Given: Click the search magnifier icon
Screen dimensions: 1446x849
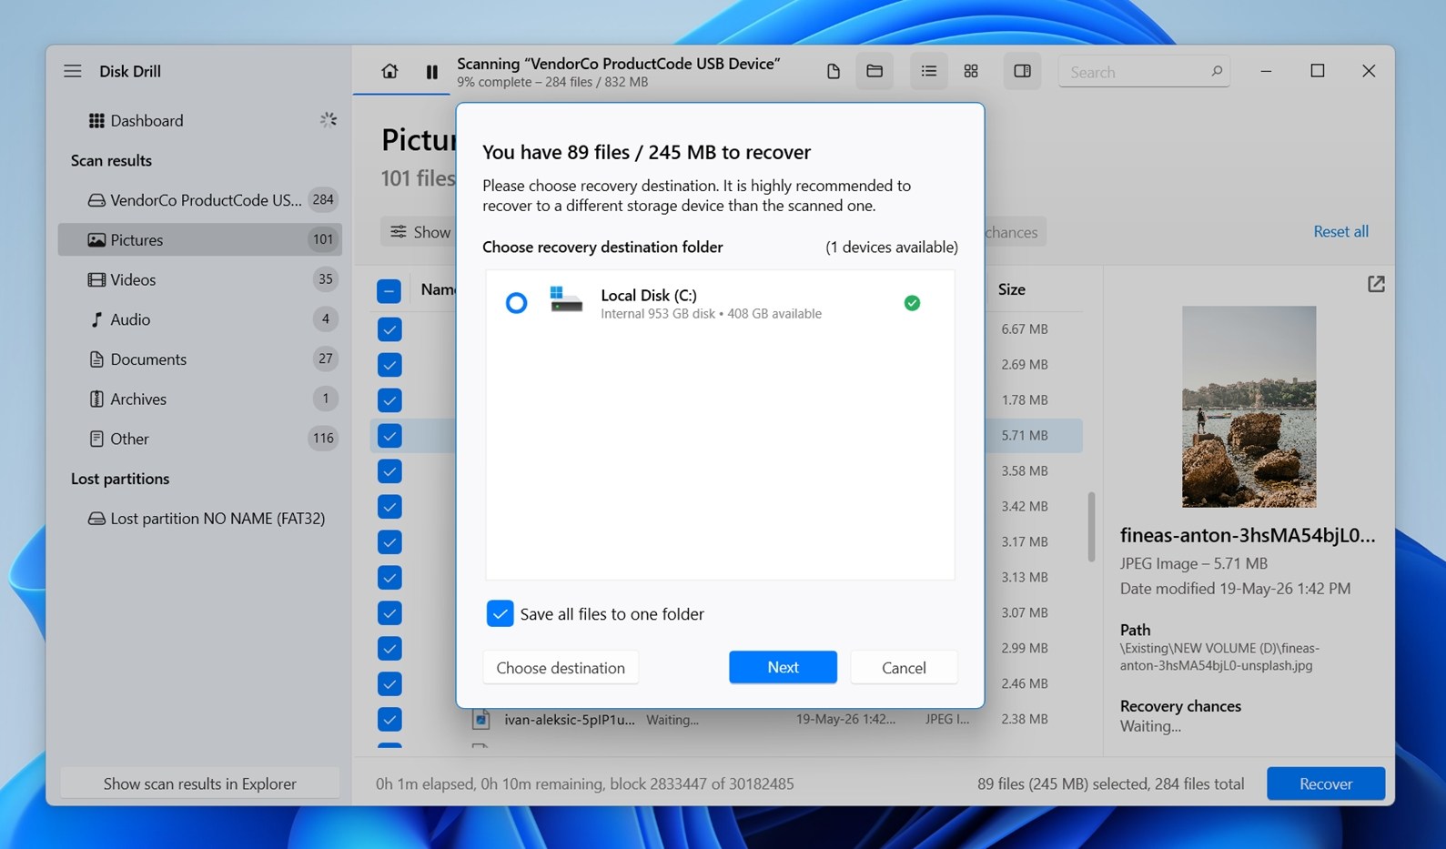Looking at the screenshot, I should [x=1217, y=71].
